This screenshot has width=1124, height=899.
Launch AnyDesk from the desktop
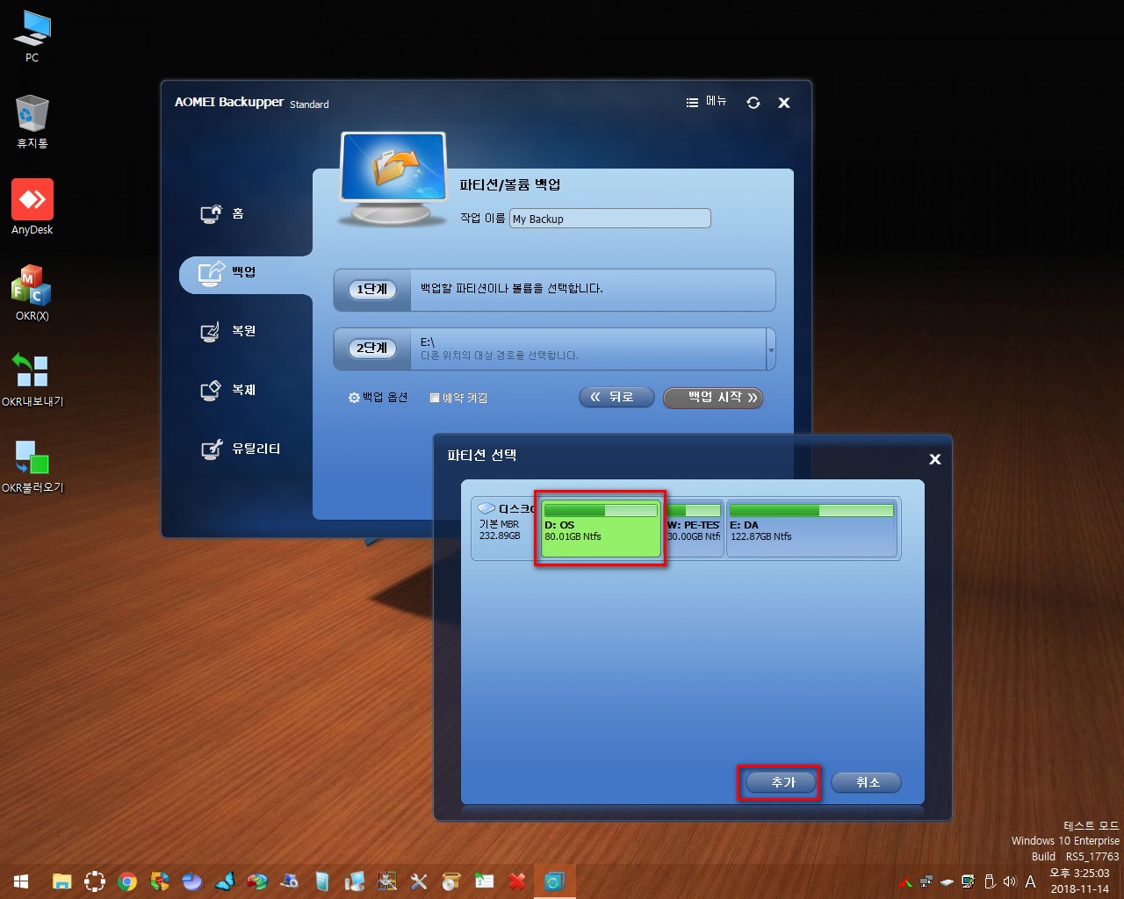pos(32,207)
